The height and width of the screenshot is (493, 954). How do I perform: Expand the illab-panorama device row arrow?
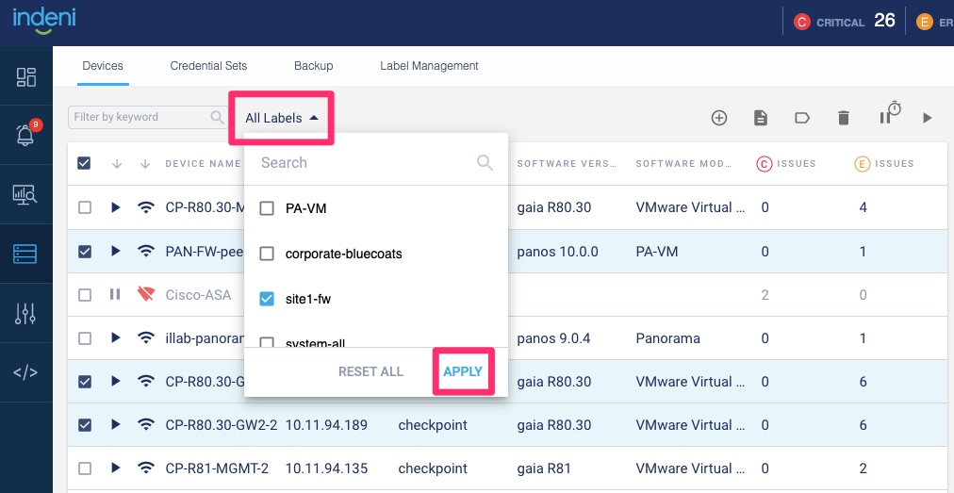pos(116,337)
